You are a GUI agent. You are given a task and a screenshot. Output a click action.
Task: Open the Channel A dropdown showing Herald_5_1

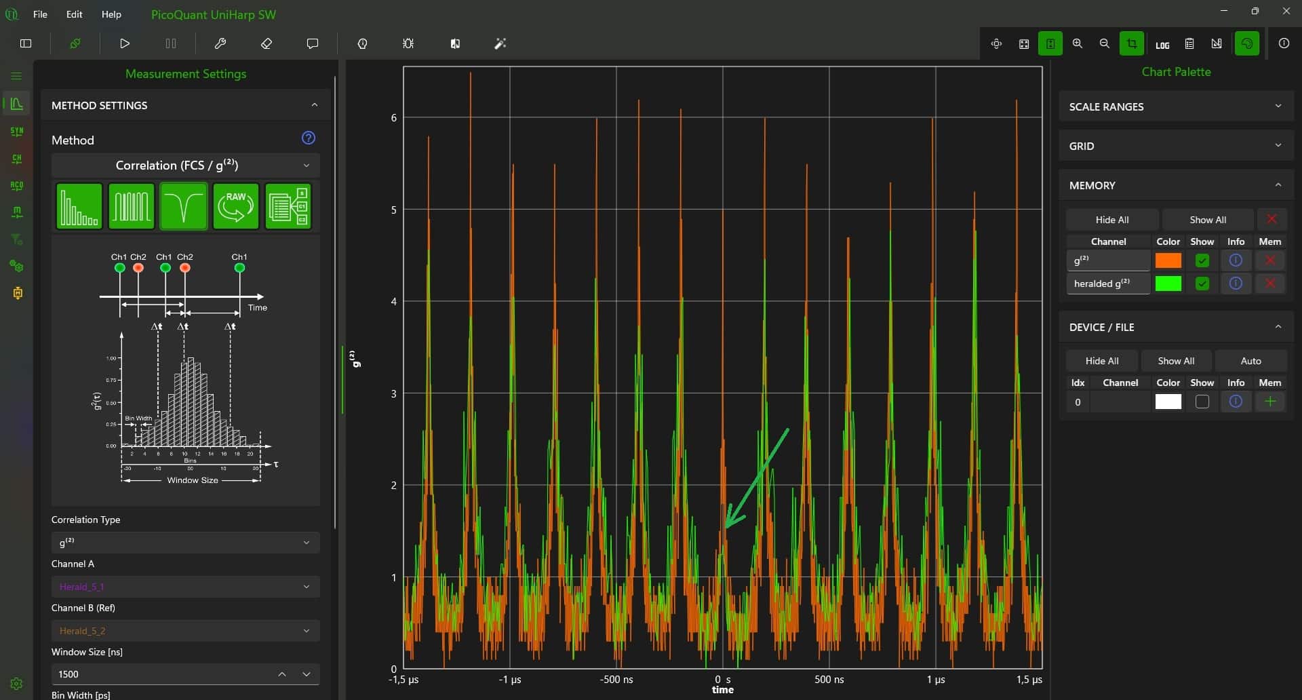pos(184,586)
